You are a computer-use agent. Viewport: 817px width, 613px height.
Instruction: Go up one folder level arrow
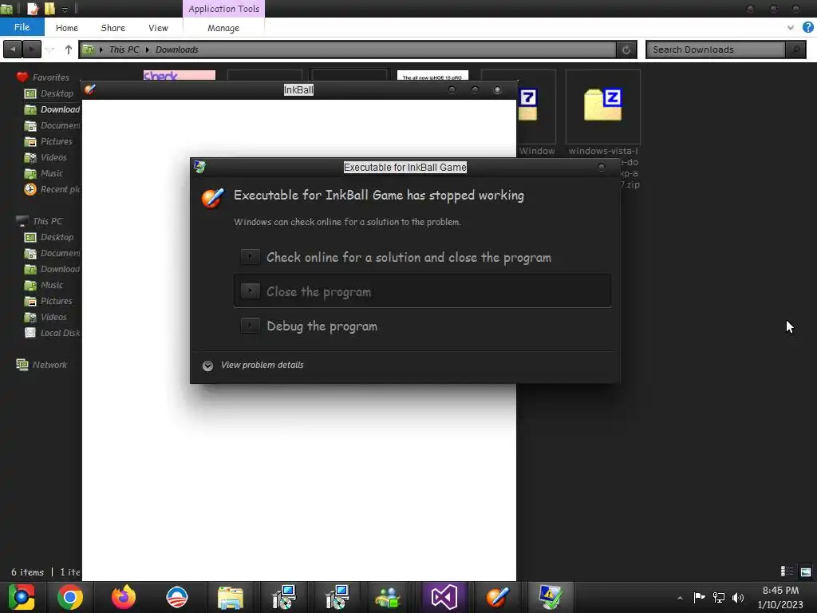point(69,49)
